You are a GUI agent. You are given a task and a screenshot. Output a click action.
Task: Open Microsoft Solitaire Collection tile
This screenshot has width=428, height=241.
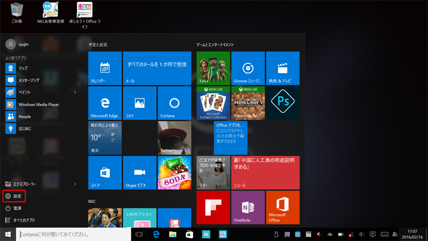[x=213, y=103]
